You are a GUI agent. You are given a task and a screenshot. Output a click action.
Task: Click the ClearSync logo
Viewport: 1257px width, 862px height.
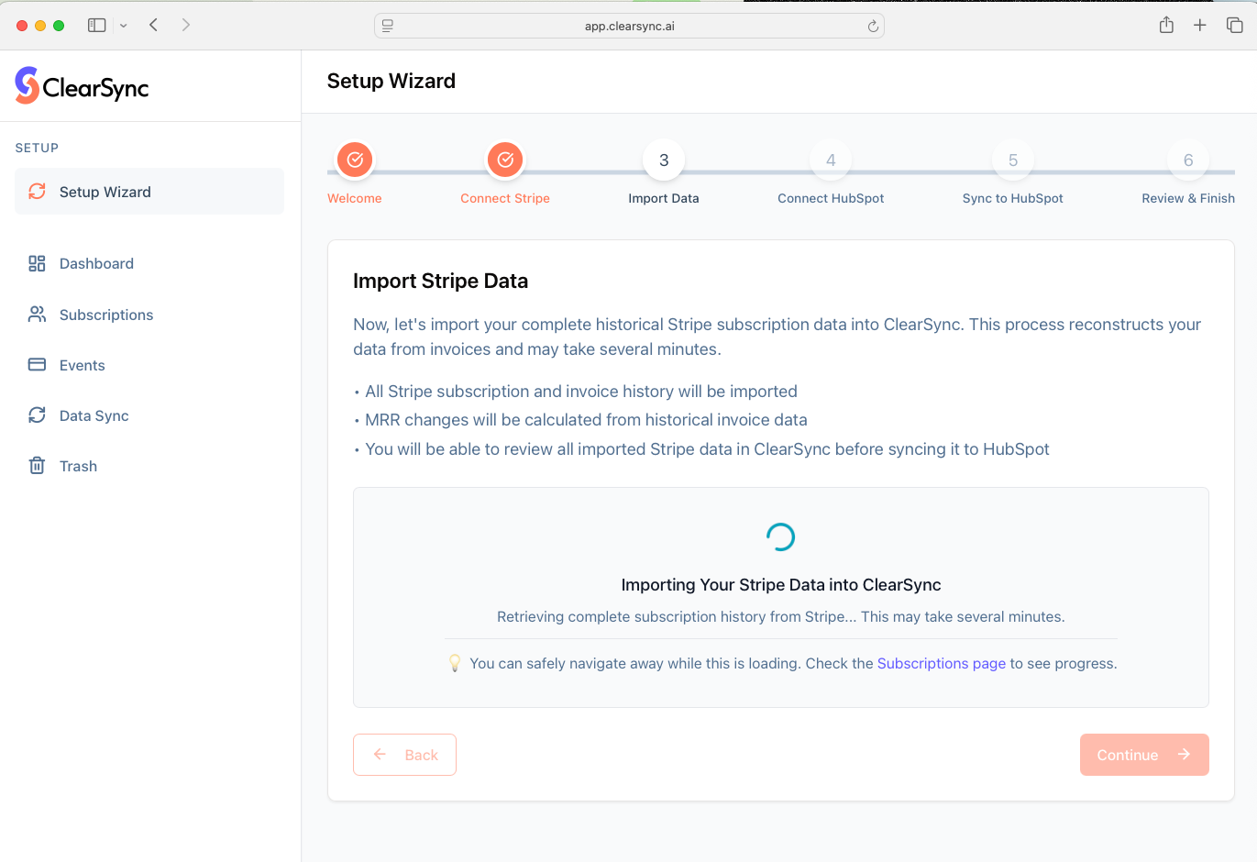[82, 86]
